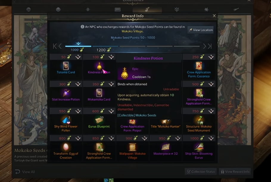The image size is (271, 182).
Task: Click the View Location button
Action: coord(200,30)
